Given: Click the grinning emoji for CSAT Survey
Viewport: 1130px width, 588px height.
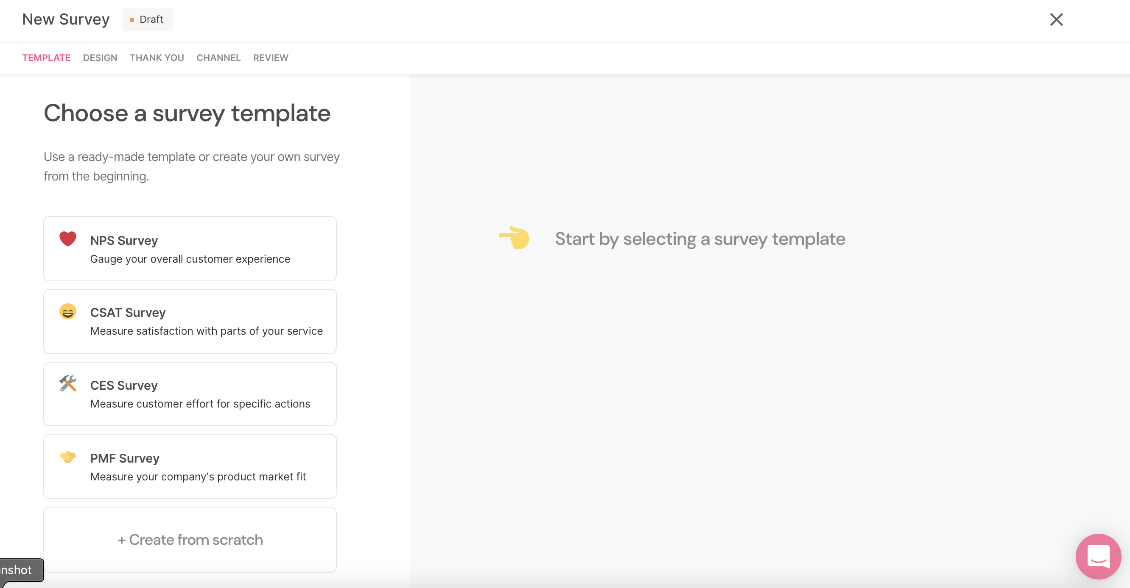Looking at the screenshot, I should click(x=67, y=311).
